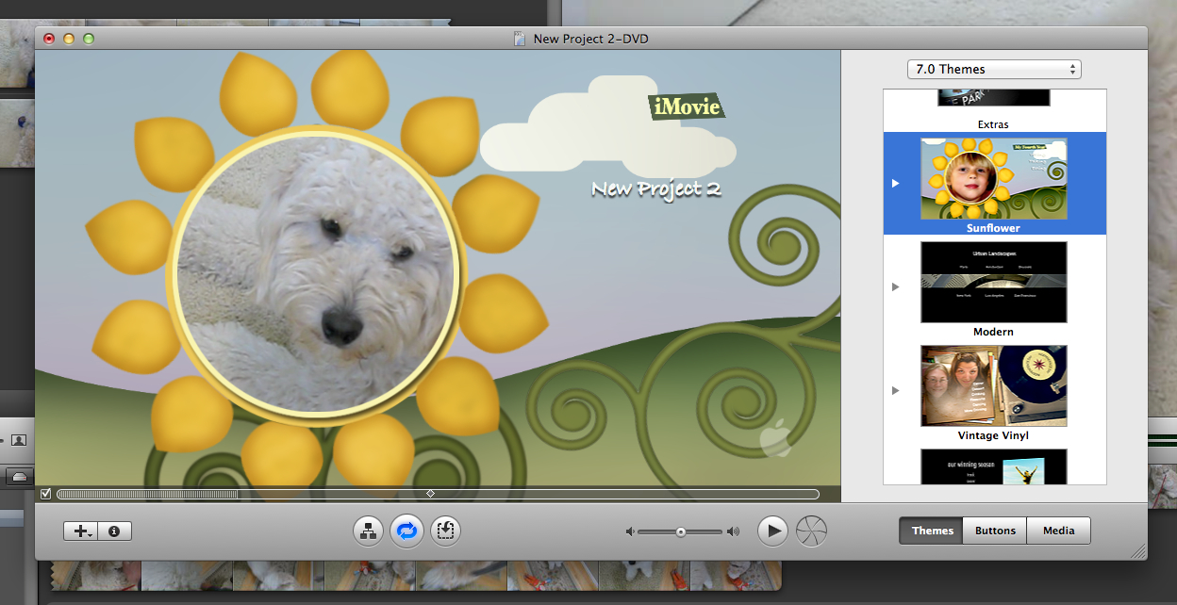Expand the Modern theme disclosure triangle

[x=896, y=286]
